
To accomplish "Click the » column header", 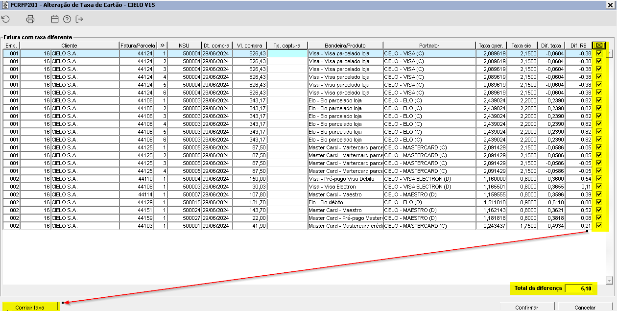I will click(x=162, y=46).
